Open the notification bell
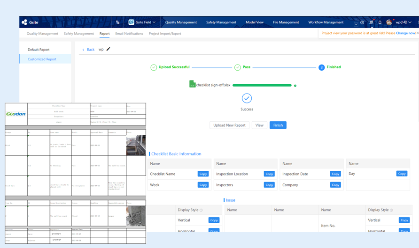Image resolution: width=419 pixels, height=248 pixels. pyautogui.click(x=380, y=22)
